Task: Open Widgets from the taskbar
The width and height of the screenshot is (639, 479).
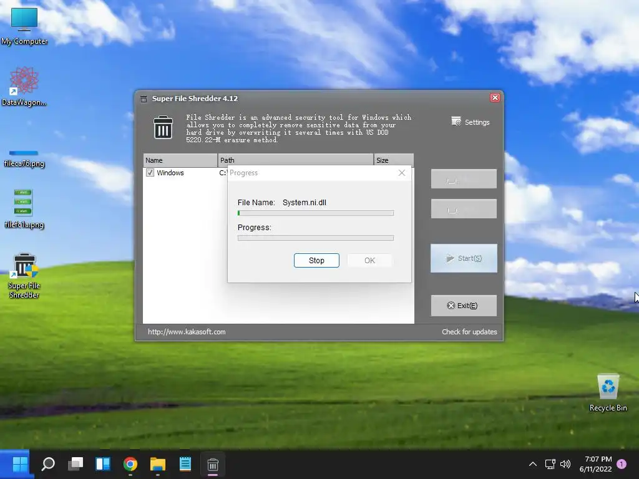Action: (103, 464)
